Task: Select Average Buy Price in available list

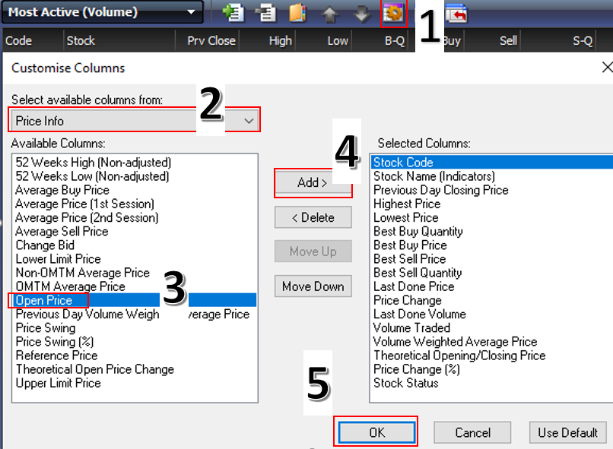Action: (x=62, y=190)
